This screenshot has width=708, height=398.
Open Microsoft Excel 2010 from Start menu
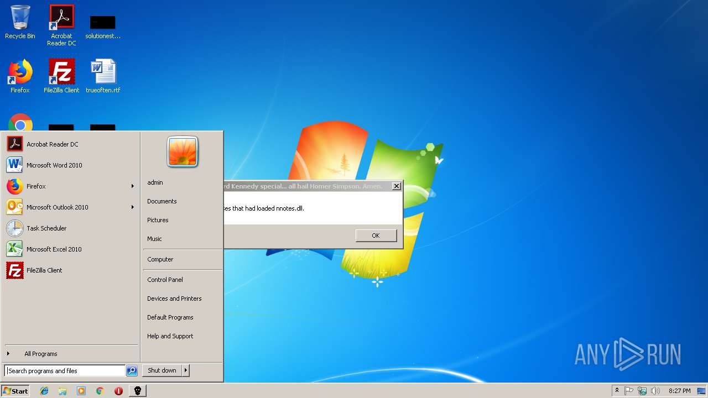[70, 249]
